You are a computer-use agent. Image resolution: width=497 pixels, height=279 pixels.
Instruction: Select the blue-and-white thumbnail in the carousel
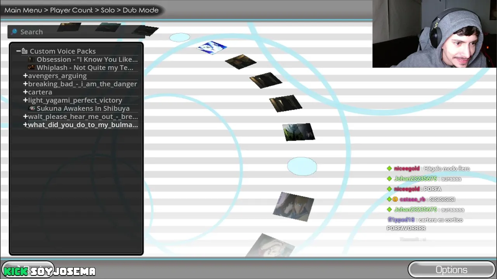(x=212, y=48)
